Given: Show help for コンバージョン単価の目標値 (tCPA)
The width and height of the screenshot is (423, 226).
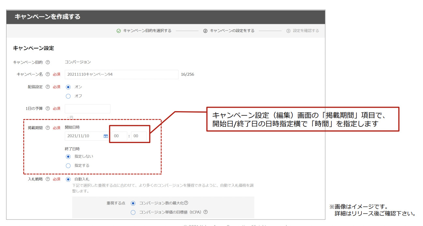Looking at the screenshot, I should click(205, 212).
